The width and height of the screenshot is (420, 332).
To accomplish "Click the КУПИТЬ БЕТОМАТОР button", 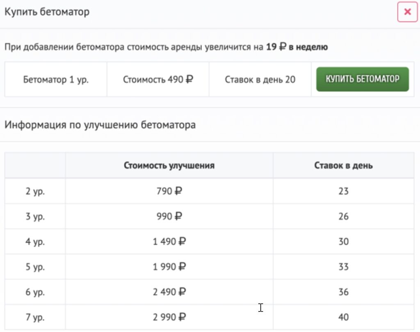I will (363, 79).
